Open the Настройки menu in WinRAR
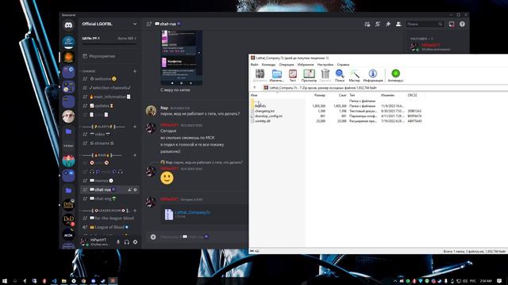 tap(325, 65)
